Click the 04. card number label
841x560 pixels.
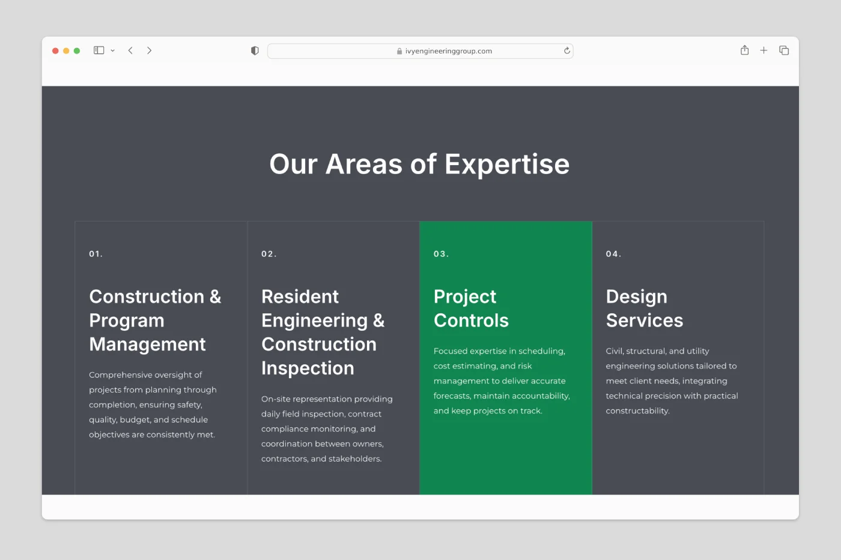coord(613,254)
